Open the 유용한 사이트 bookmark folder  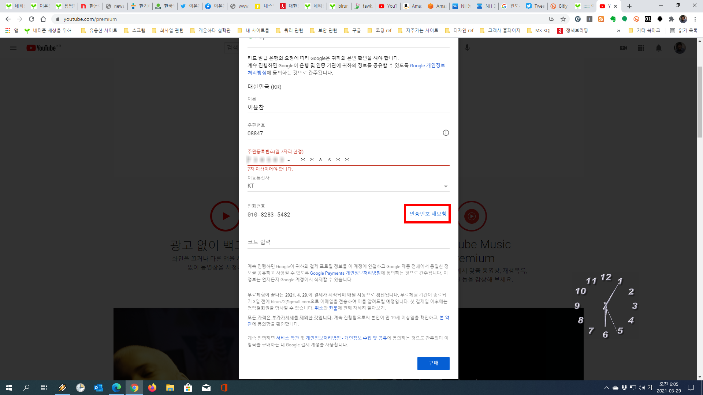[99, 31]
